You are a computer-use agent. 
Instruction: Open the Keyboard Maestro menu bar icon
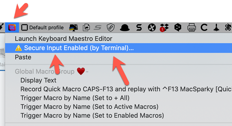coord(12,28)
